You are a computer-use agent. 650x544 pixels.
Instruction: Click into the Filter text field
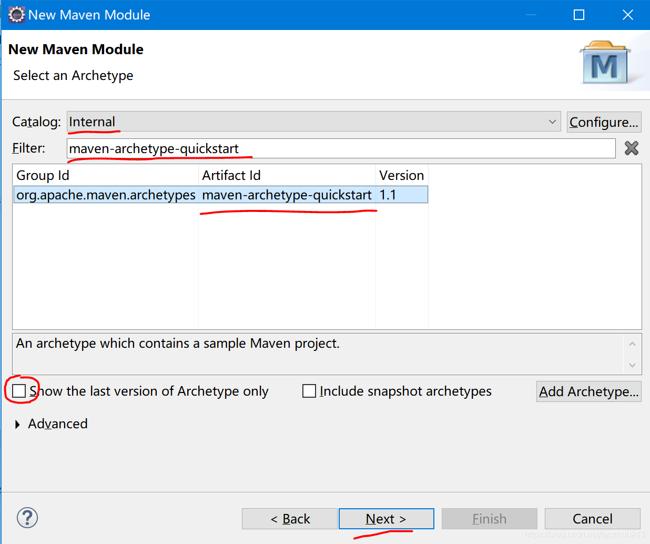pyautogui.click(x=341, y=148)
